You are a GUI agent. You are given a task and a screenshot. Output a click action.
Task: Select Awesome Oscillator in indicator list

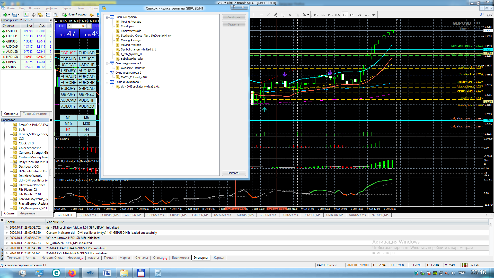tap(133, 68)
